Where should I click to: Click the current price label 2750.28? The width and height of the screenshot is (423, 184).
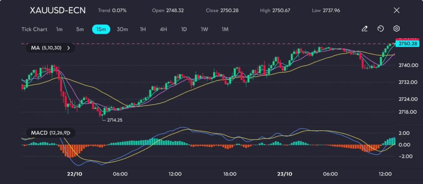407,44
